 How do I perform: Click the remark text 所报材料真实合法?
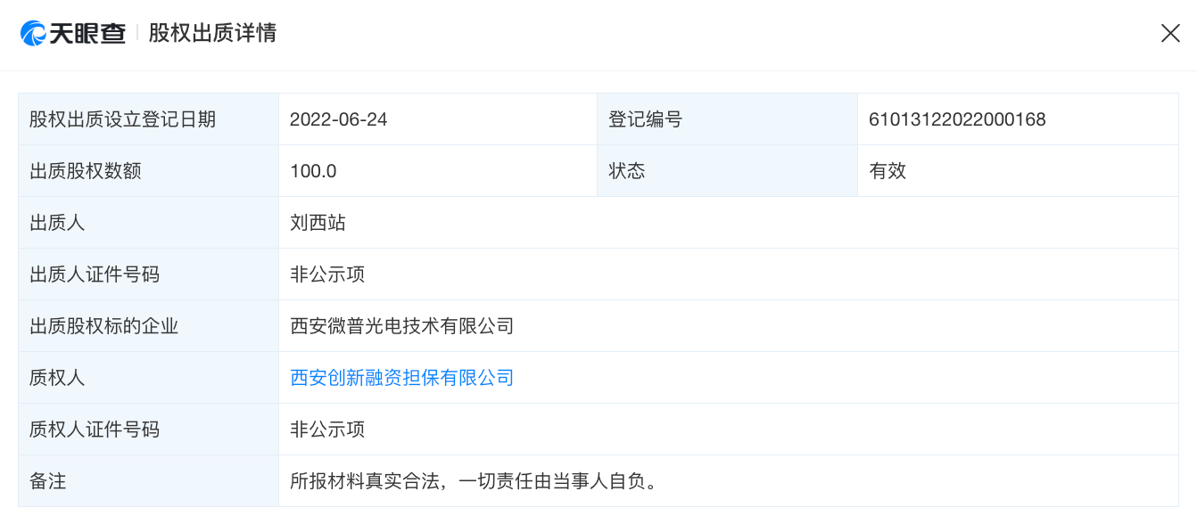pyautogui.click(x=364, y=481)
